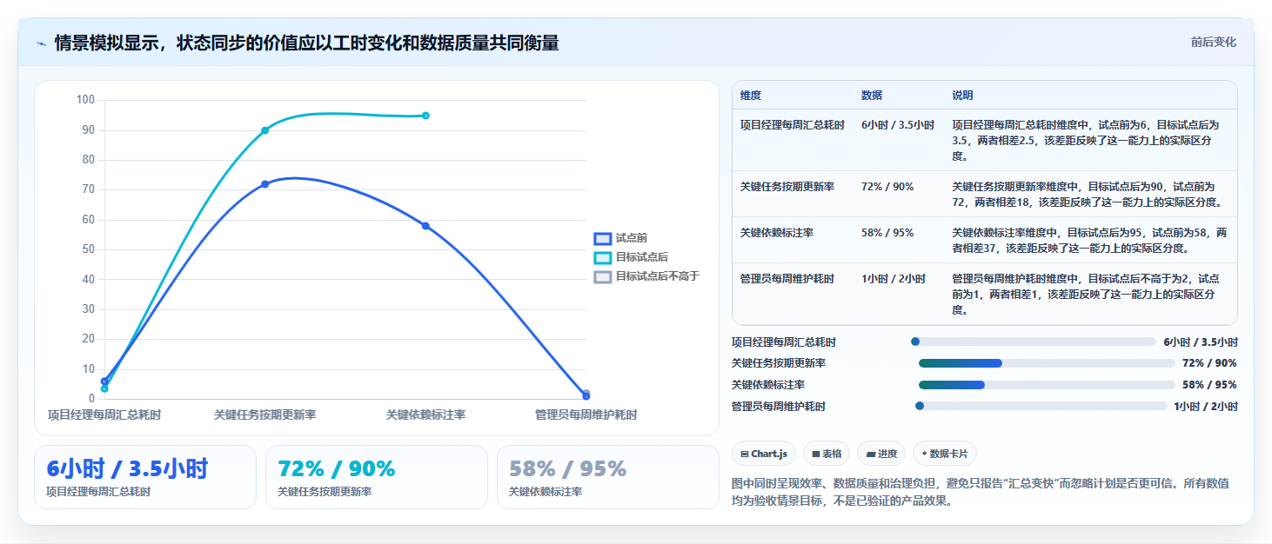
Task: Click the 情景模拟显示 headline title
Action: [306, 43]
